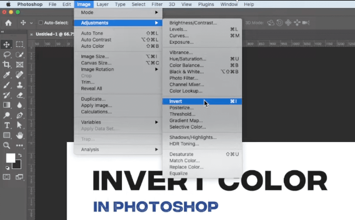Reset to default foreground and background colors
355x220 pixels.
tap(7, 168)
